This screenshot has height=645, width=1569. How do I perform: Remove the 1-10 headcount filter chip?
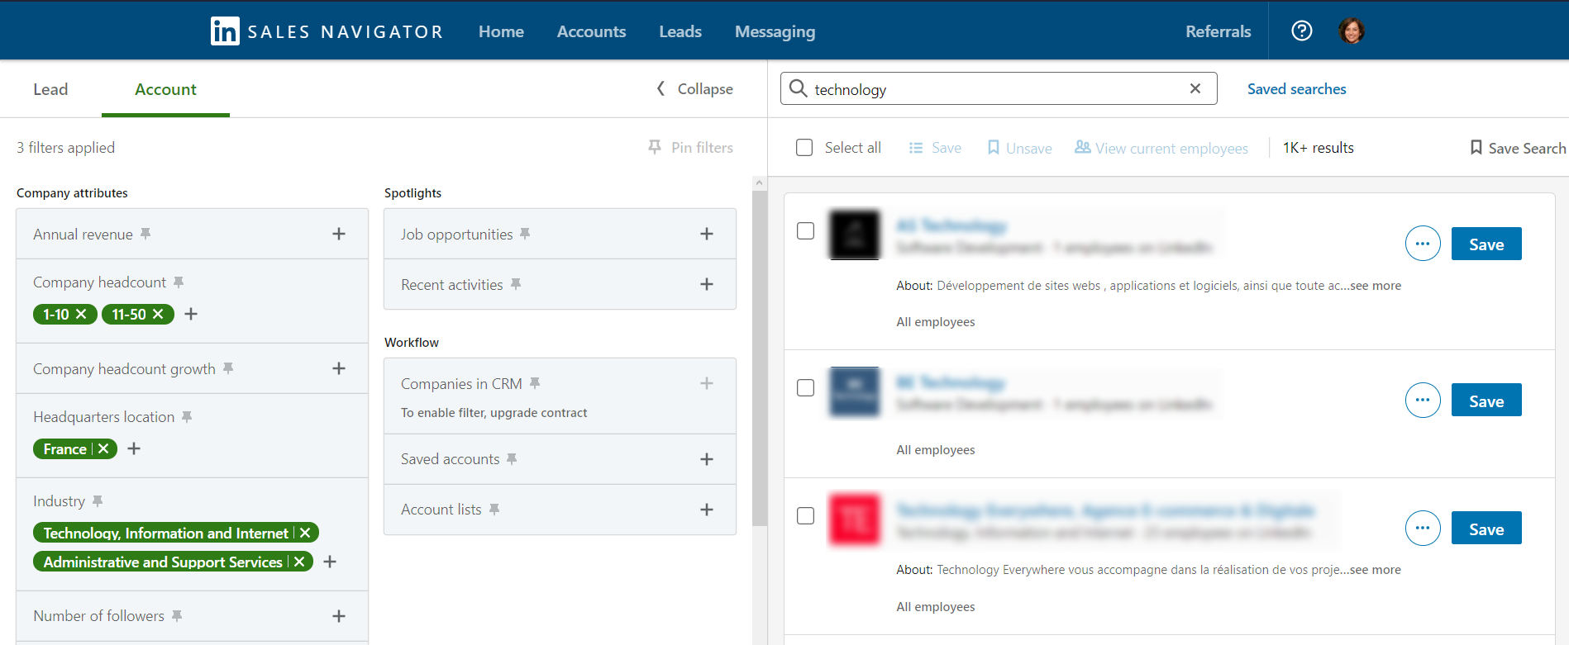click(x=81, y=314)
